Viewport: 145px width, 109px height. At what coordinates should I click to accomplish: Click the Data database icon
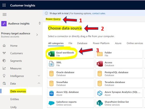click(x=4, y=83)
